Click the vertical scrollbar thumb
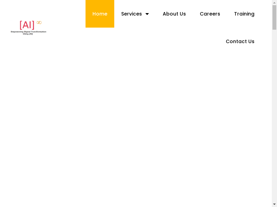Screen dimensions: 277x207 coord(274,17)
